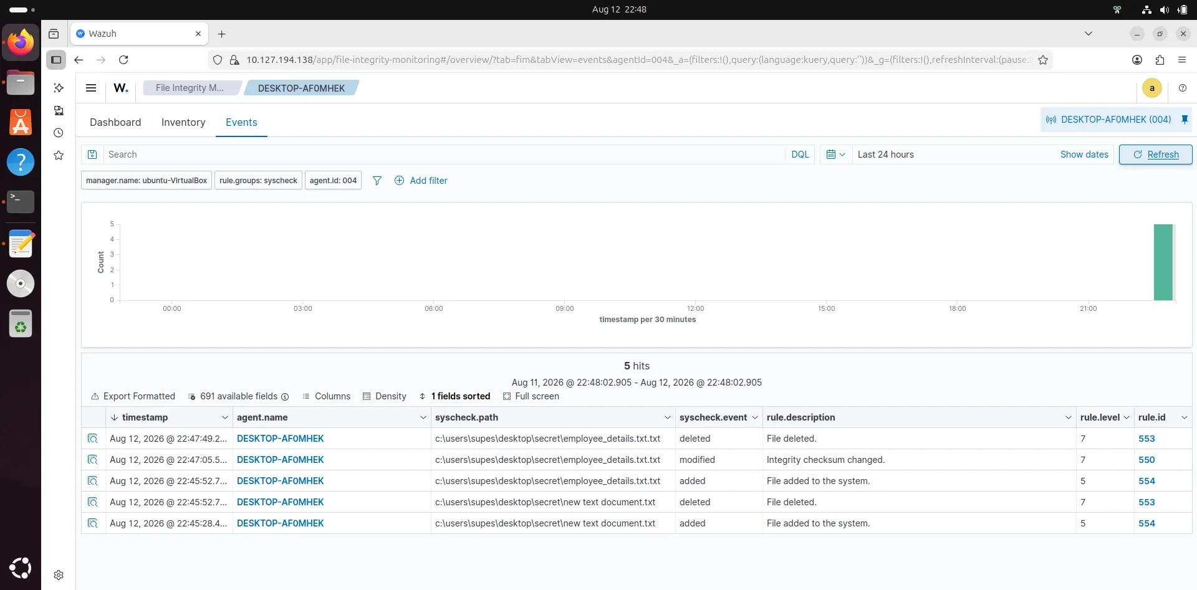Viewport: 1197px width, 590px height.
Task: Click Add filter
Action: (421, 181)
